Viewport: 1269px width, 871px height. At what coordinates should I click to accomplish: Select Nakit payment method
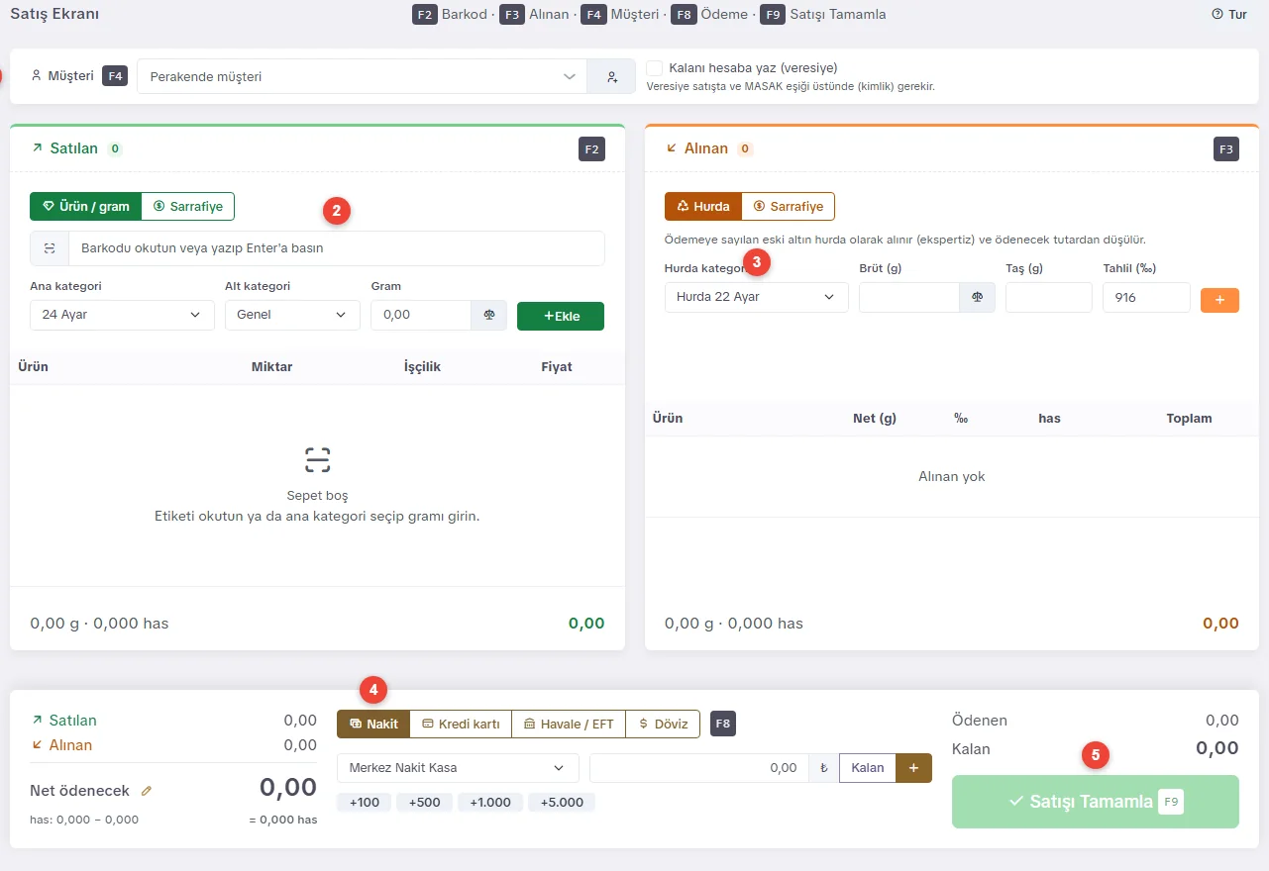point(373,724)
